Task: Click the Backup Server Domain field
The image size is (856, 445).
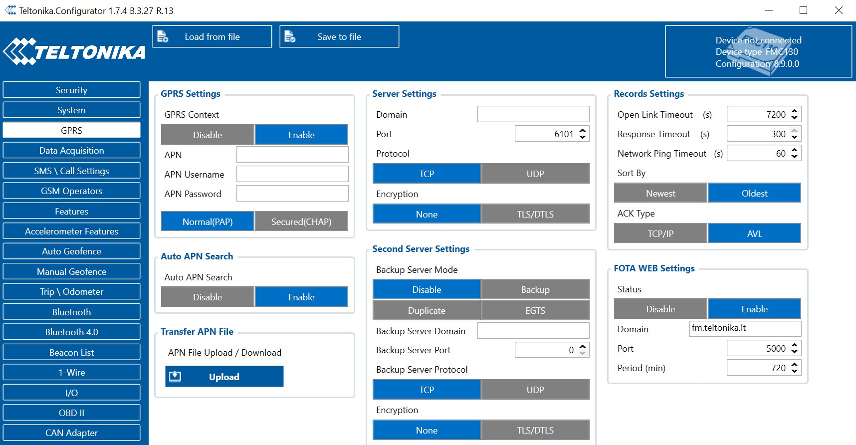Action: pos(533,330)
